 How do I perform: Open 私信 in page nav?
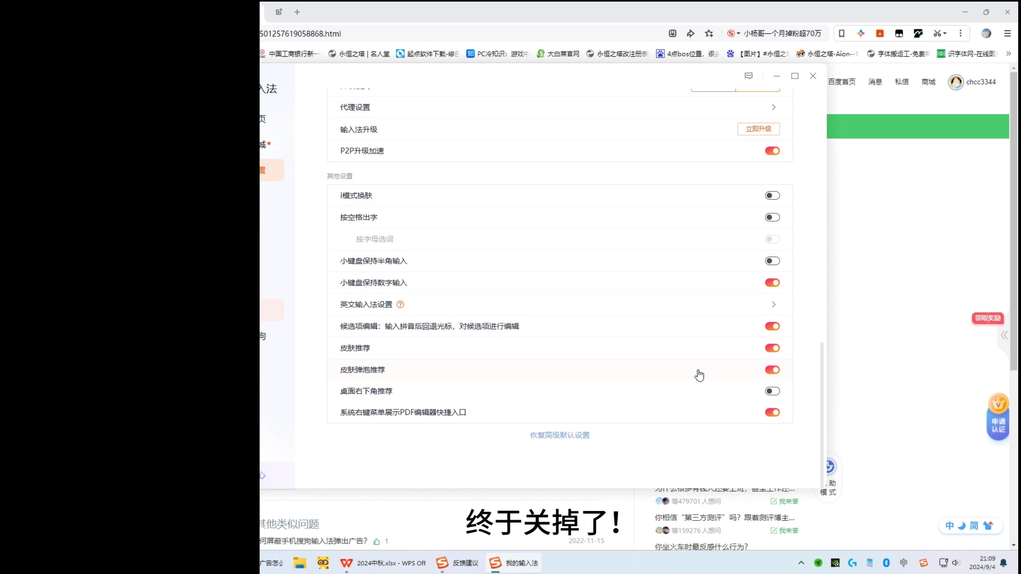point(902,82)
